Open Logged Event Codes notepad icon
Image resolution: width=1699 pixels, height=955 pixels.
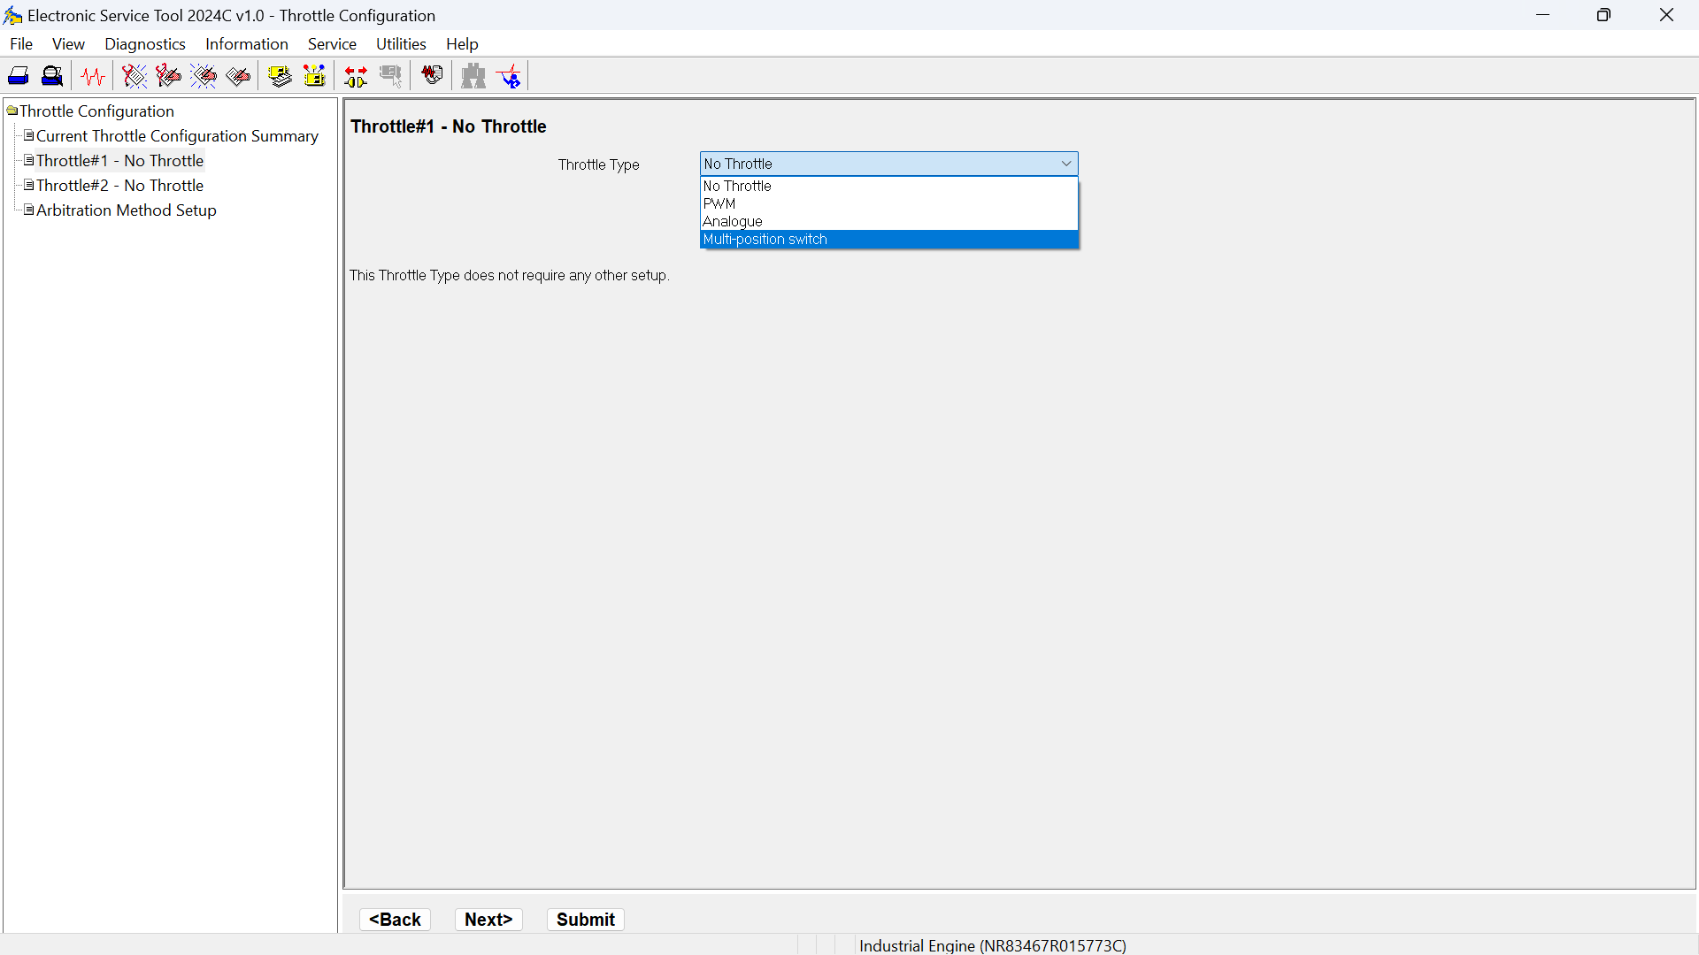(238, 76)
